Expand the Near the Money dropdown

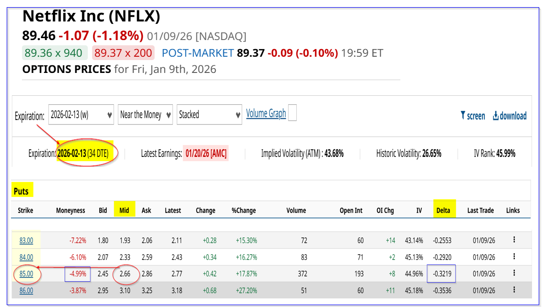pos(145,115)
